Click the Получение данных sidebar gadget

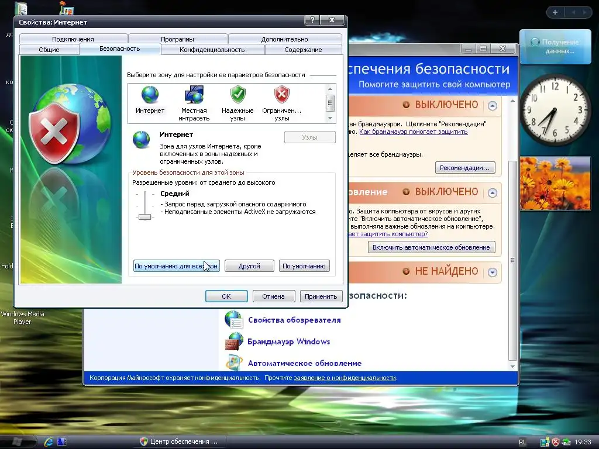555,47
